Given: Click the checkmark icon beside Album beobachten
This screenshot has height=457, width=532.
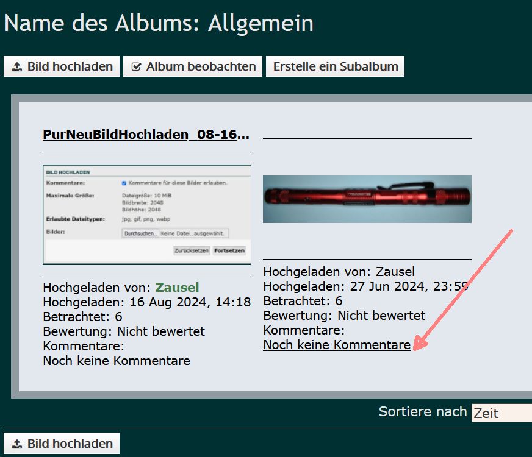Looking at the screenshot, I should pyautogui.click(x=136, y=67).
